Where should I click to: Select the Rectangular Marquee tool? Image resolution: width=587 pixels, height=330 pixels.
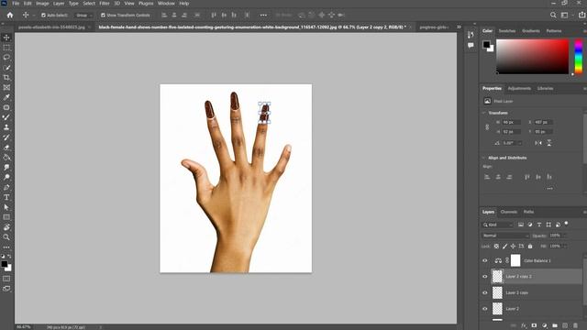pyautogui.click(x=6, y=48)
